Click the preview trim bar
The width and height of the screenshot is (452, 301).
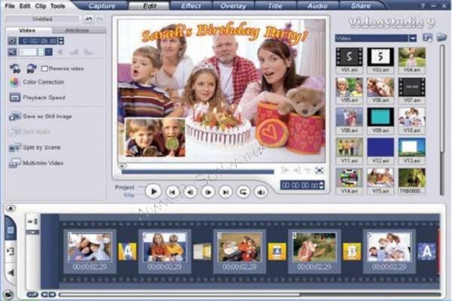pyautogui.click(x=197, y=172)
